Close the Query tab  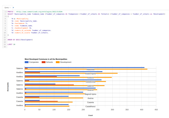click(x=10, y=8)
